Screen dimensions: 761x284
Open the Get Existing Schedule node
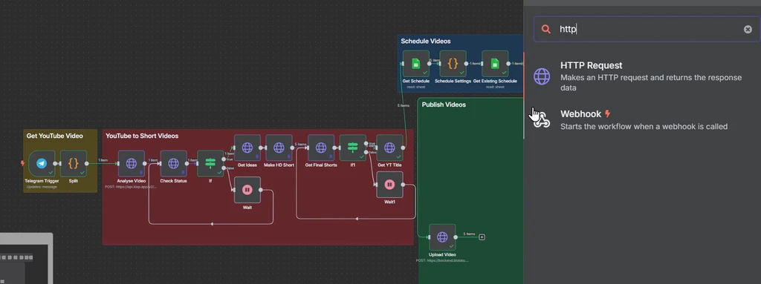[x=495, y=64]
